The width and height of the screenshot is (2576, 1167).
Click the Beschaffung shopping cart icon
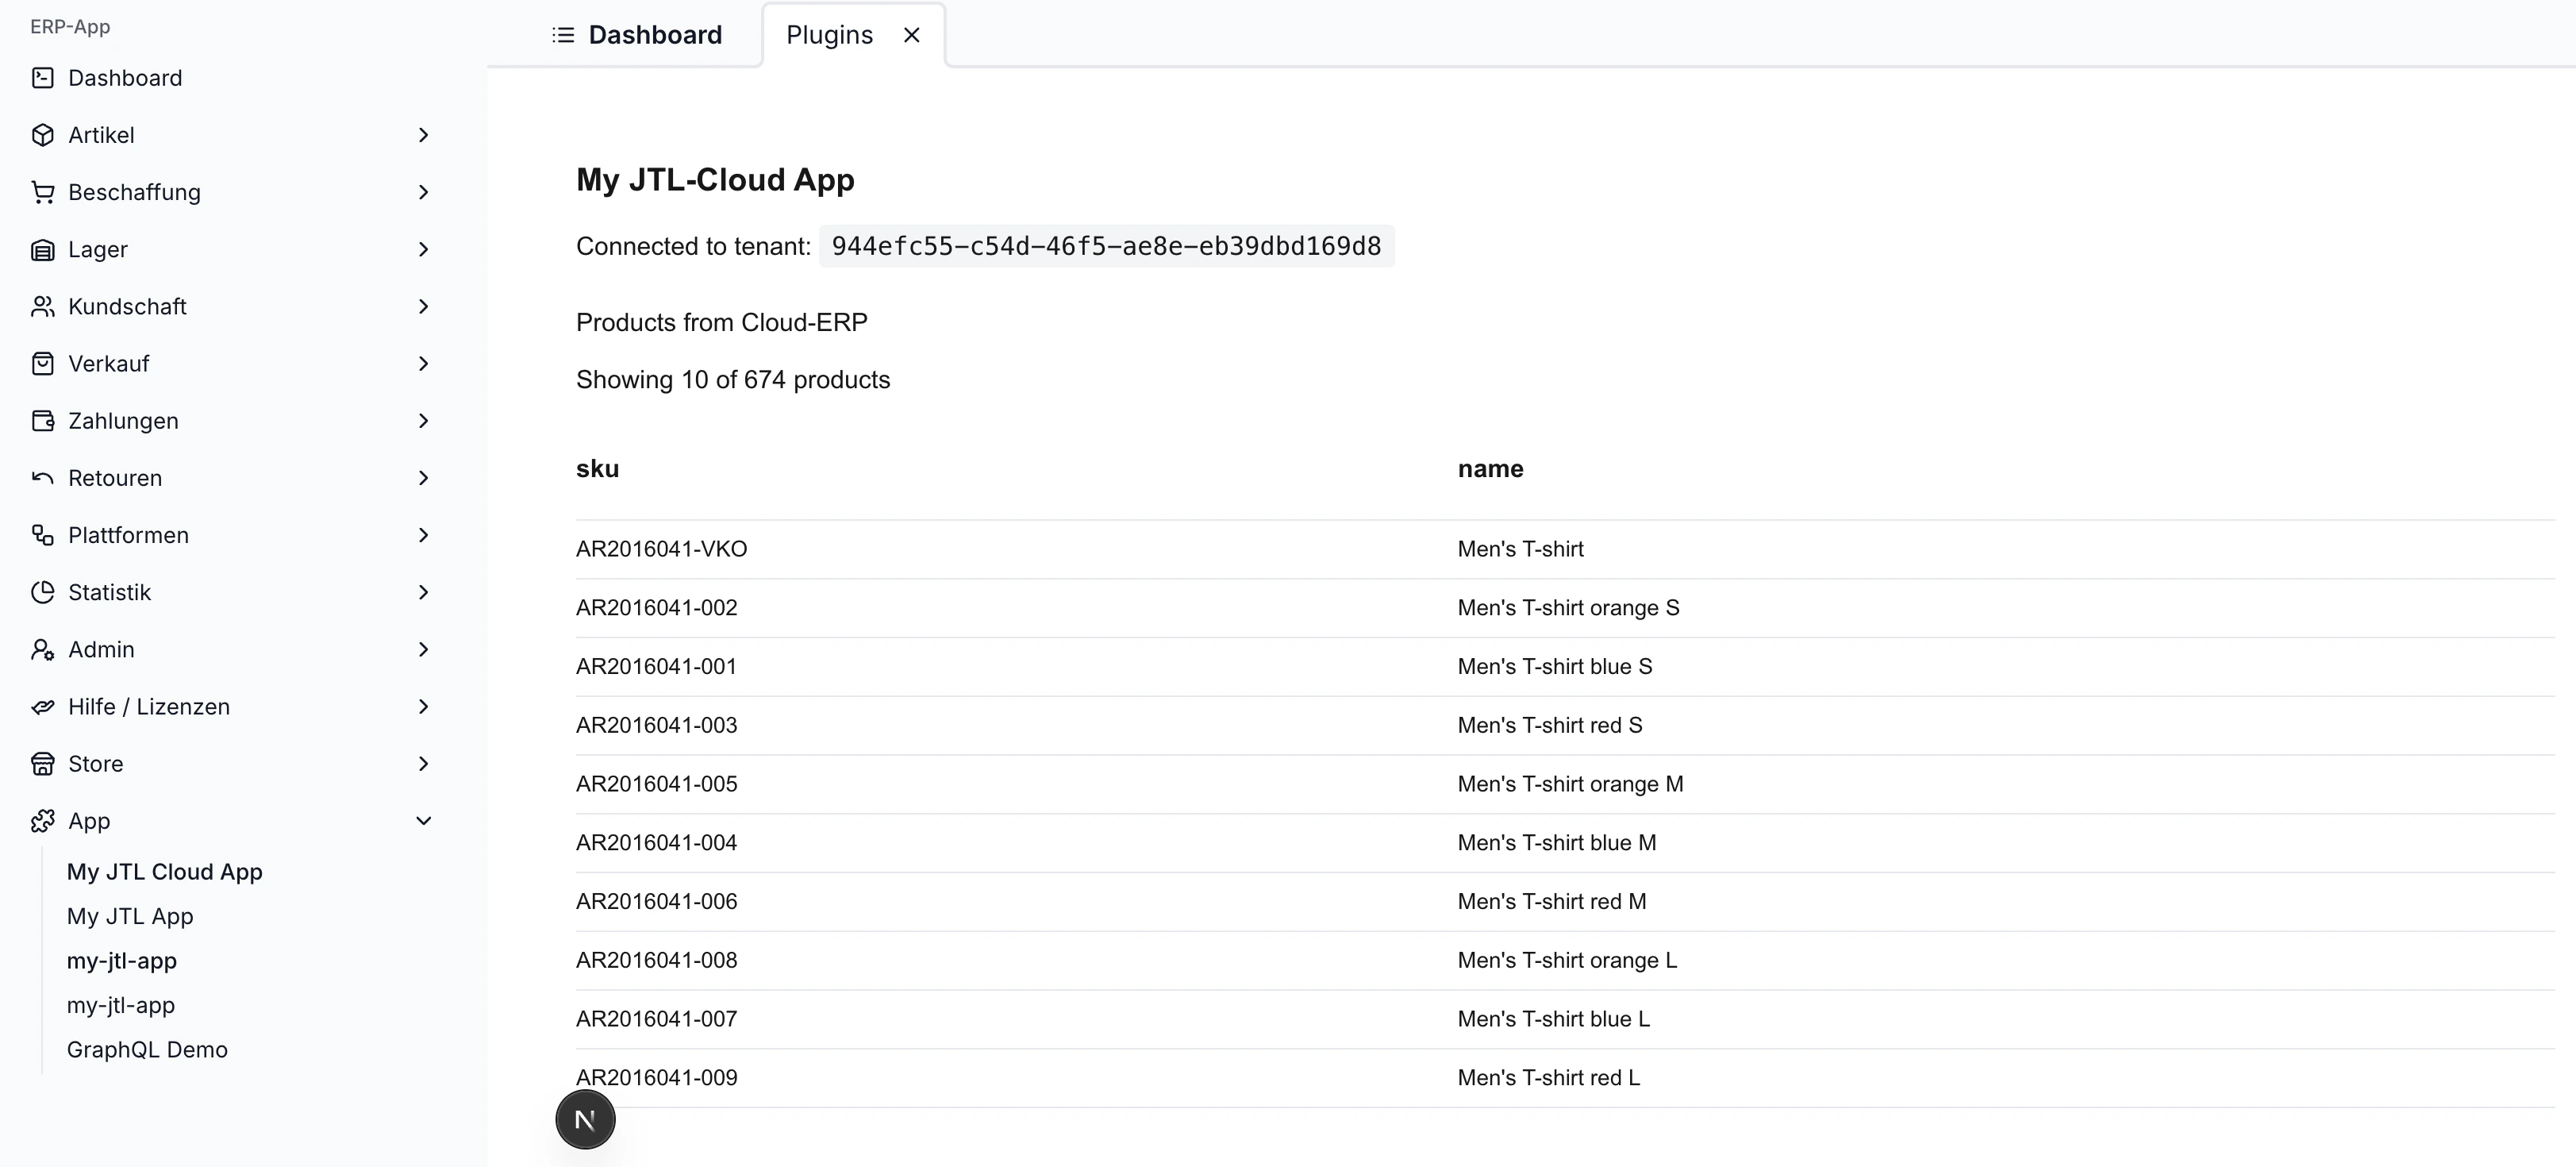[x=42, y=192]
